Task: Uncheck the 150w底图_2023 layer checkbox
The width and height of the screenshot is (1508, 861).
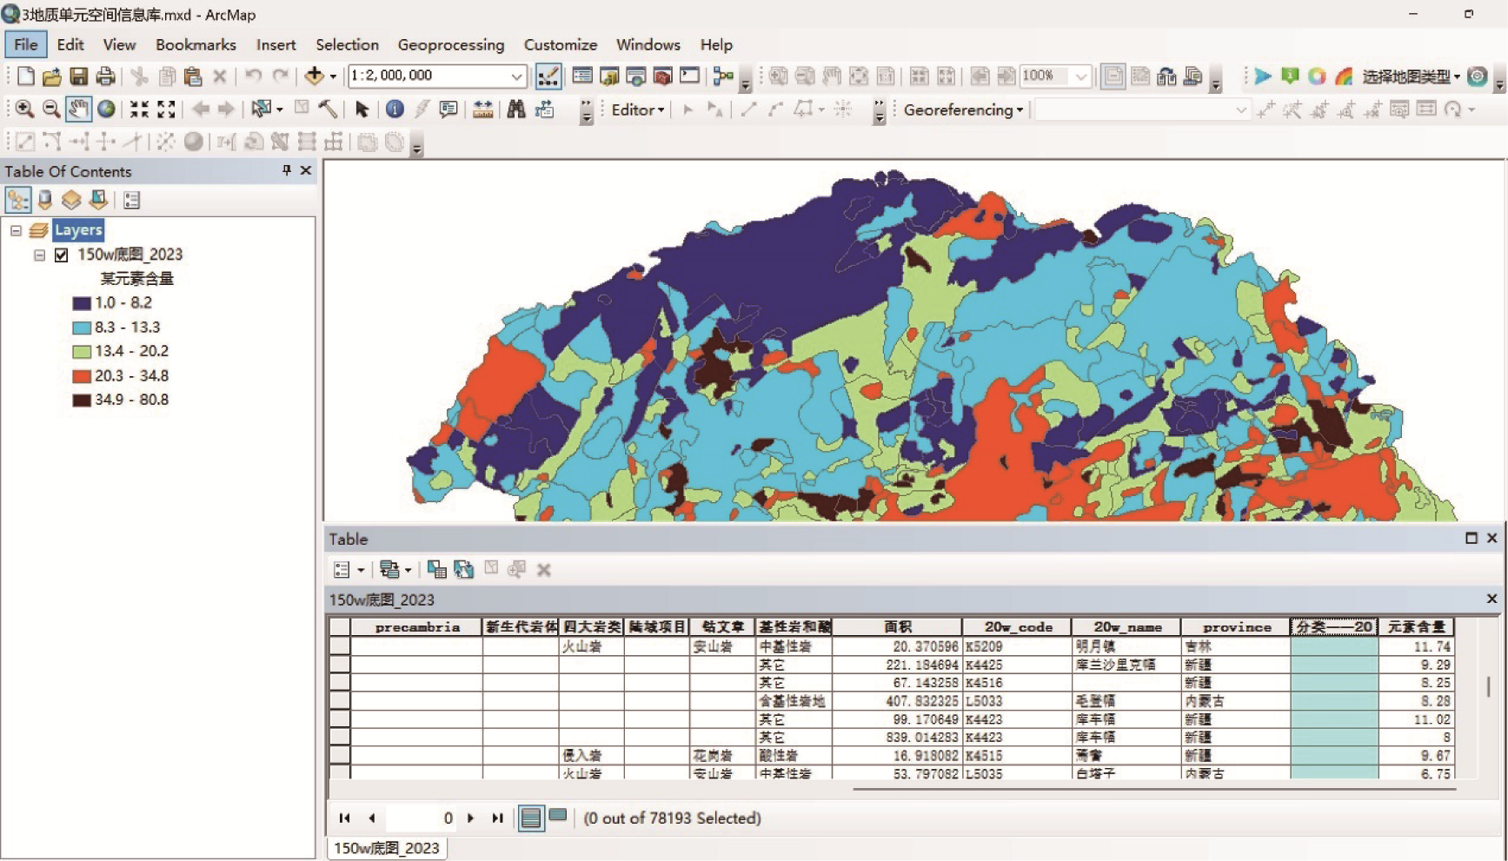Action: [62, 255]
